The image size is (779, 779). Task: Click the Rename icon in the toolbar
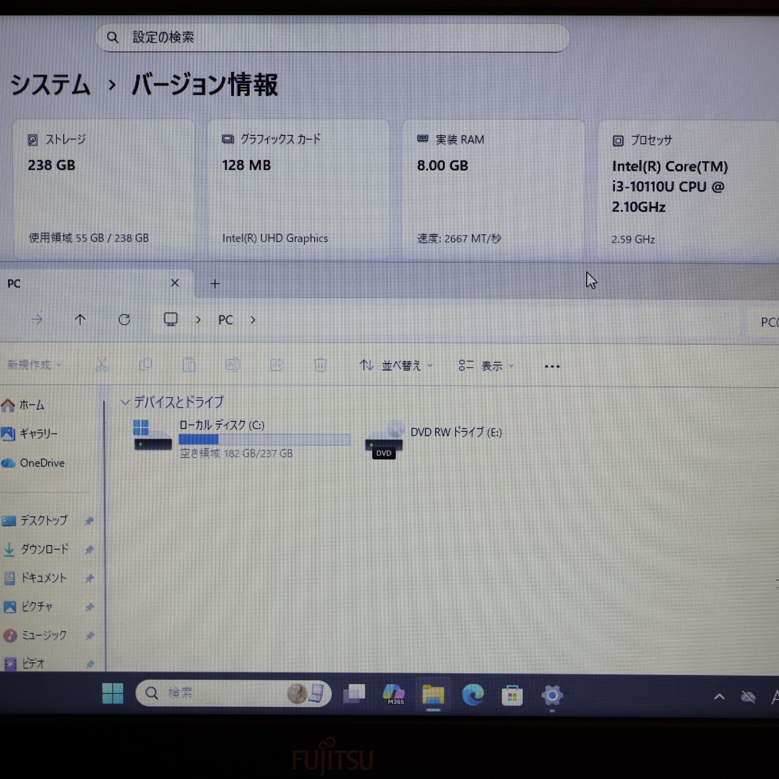pyautogui.click(x=233, y=365)
